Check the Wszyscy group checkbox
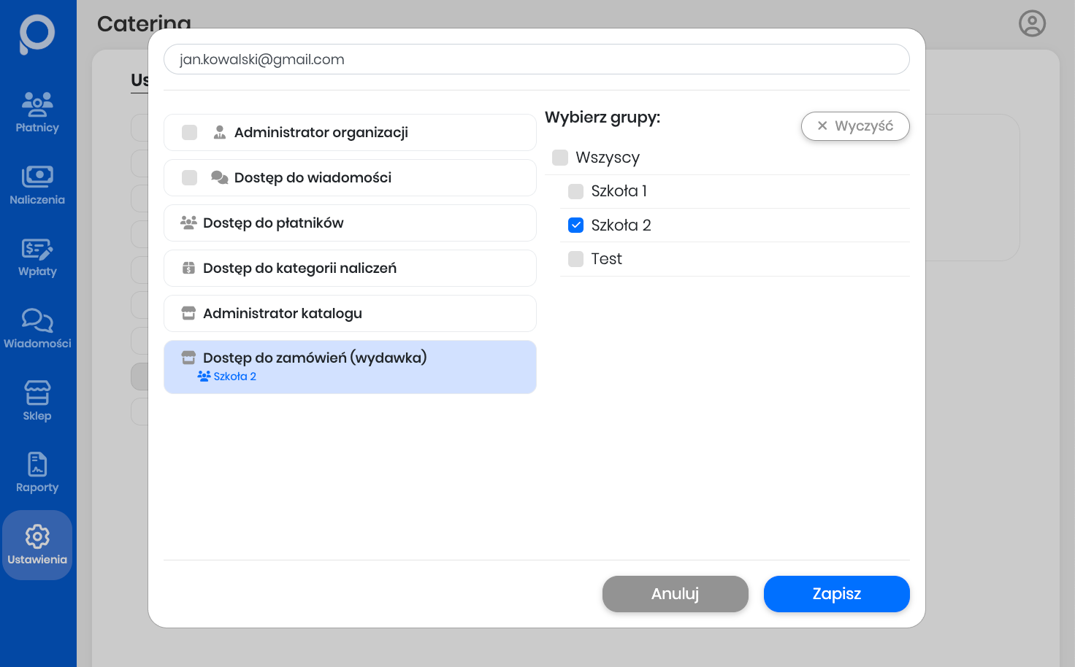 (560, 158)
